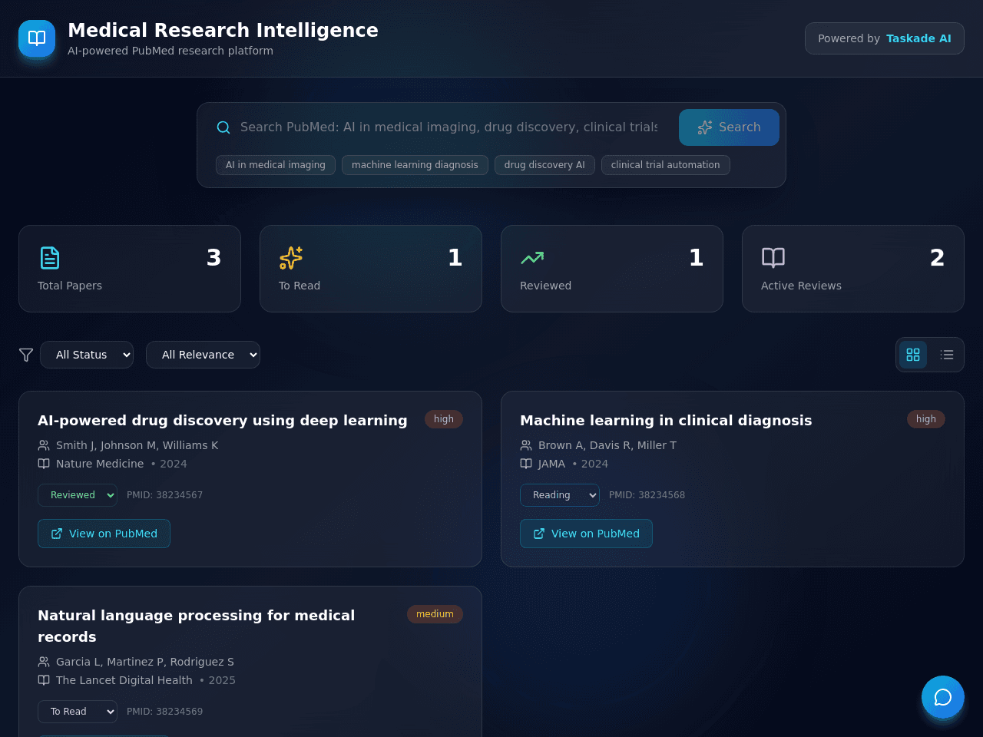
Task: Click the Total Papers stat card
Action: [x=130, y=269]
